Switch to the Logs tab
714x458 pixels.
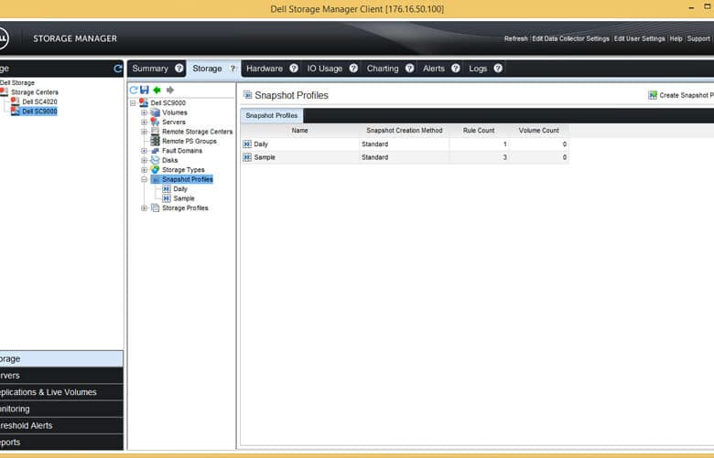coord(478,69)
